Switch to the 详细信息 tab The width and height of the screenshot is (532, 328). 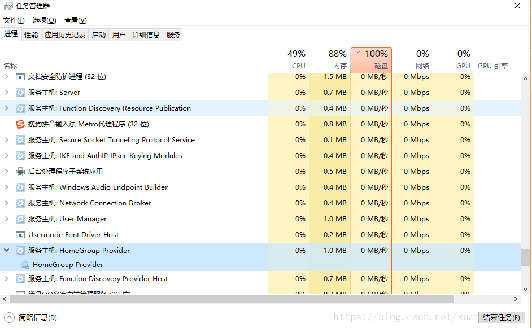click(x=146, y=34)
